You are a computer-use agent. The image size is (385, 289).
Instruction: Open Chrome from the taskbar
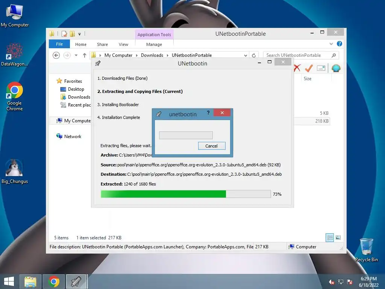point(54,281)
